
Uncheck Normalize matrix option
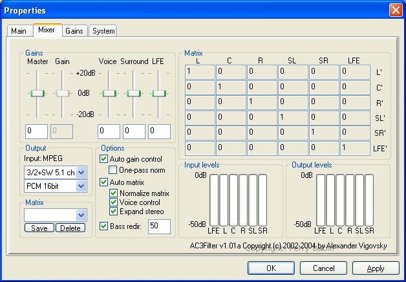click(x=113, y=193)
